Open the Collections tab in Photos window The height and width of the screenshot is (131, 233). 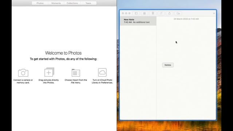[x=72, y=3]
